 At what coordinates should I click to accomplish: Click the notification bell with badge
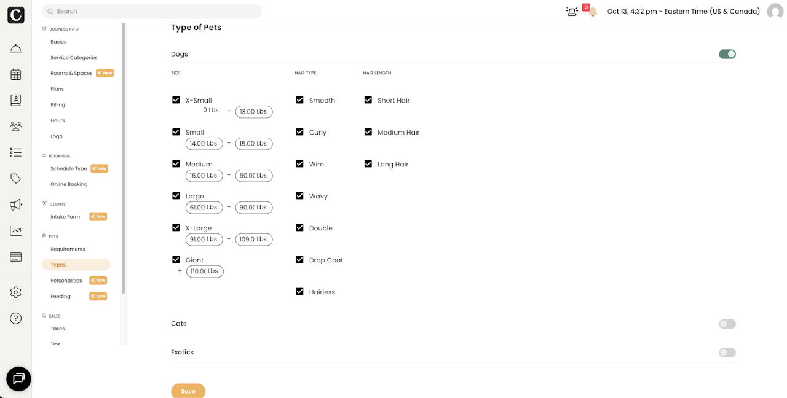tap(591, 12)
